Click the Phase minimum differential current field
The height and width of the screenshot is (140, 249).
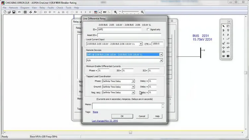(104, 70)
